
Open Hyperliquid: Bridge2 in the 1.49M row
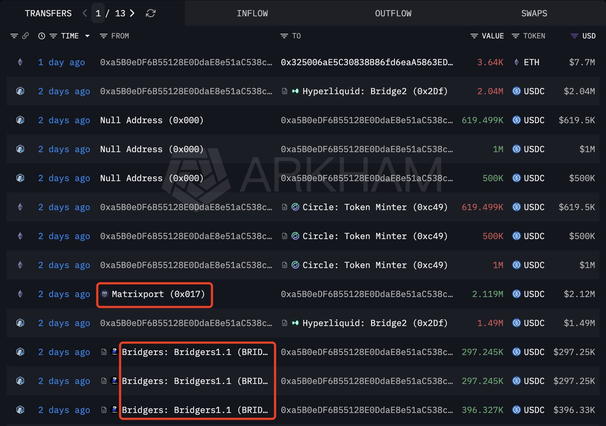[375, 323]
